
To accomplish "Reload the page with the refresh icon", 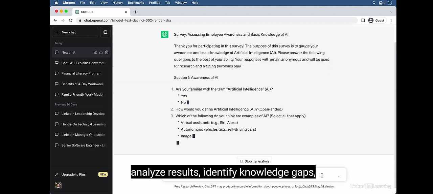I will (71, 20).
